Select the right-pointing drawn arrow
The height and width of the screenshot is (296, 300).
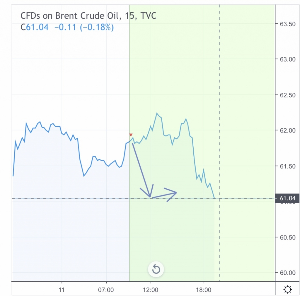165,195
